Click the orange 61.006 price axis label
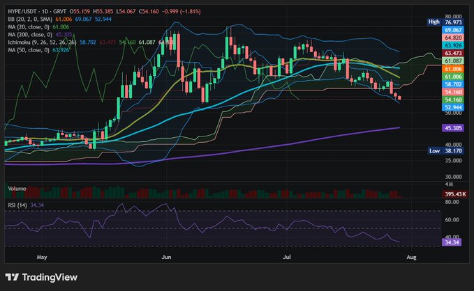The height and width of the screenshot is (291, 474). 453,69
